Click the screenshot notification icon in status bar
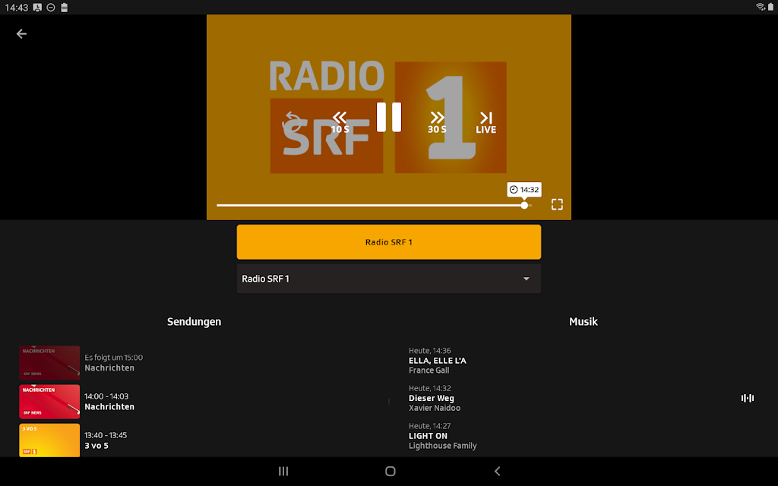The width and height of the screenshot is (778, 486). click(37, 8)
